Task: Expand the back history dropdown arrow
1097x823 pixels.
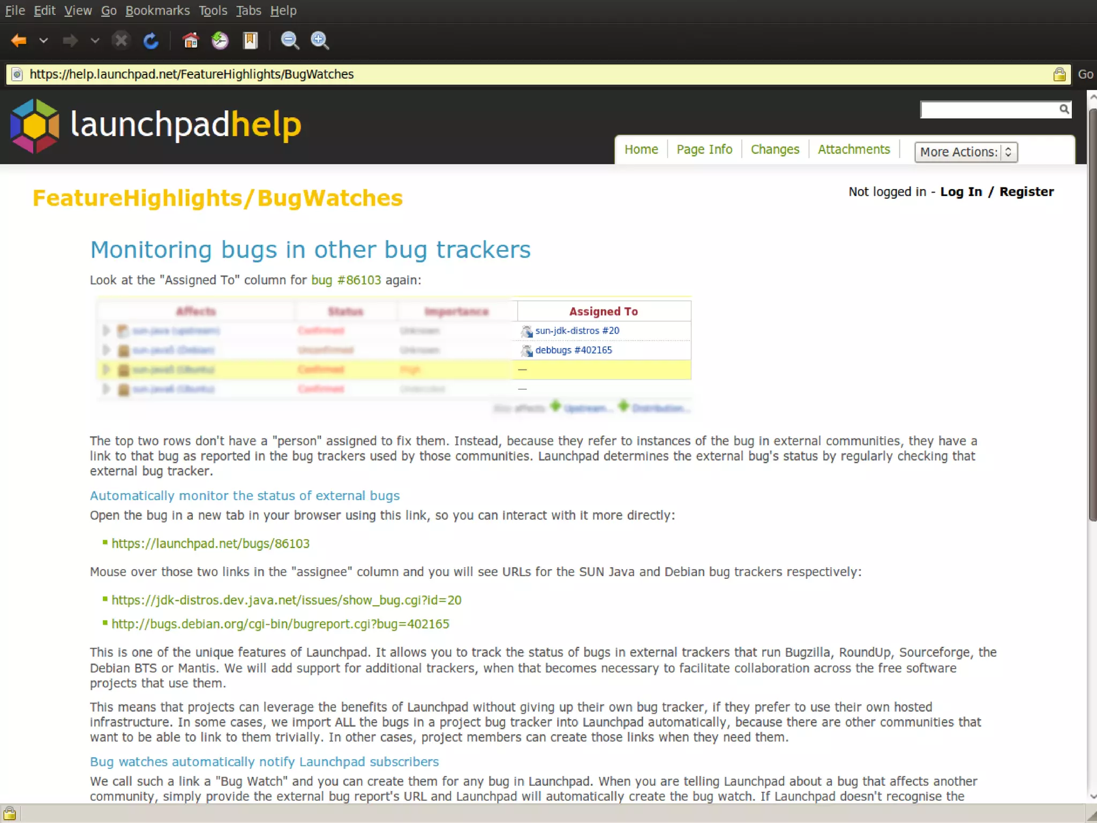Action: (x=44, y=41)
